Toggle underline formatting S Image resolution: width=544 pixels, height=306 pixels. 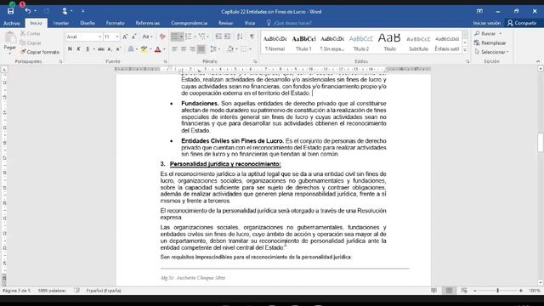(88, 49)
